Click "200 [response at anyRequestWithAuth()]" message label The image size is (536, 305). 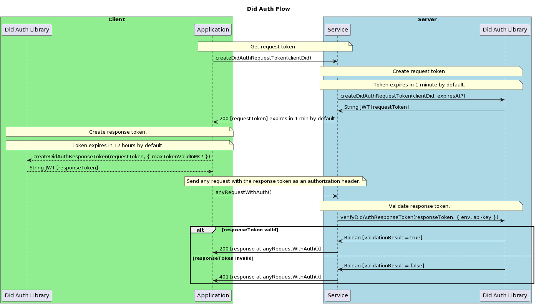[x=270, y=249]
